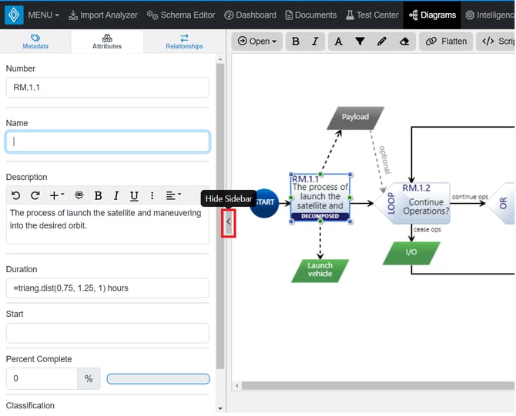
Task: Open the text alignment dropdown in Description
Action: (x=173, y=196)
